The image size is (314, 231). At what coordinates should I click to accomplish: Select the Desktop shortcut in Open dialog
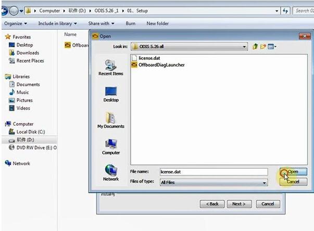(111, 94)
